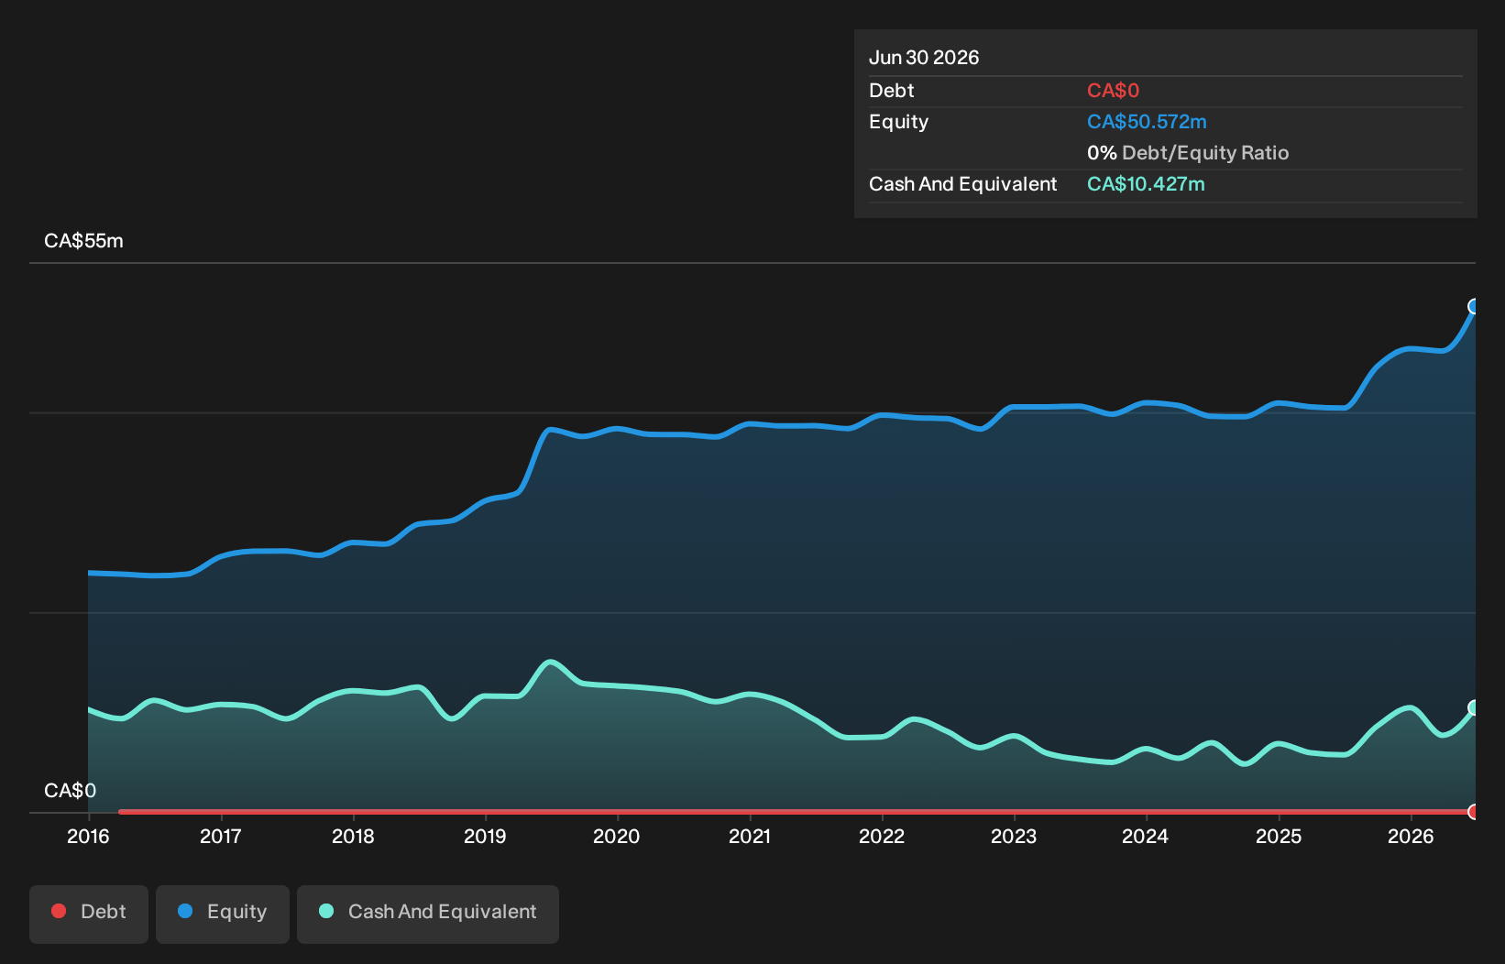This screenshot has height=964, width=1505.
Task: Click the 2016 x-axis label
Action: (88, 836)
